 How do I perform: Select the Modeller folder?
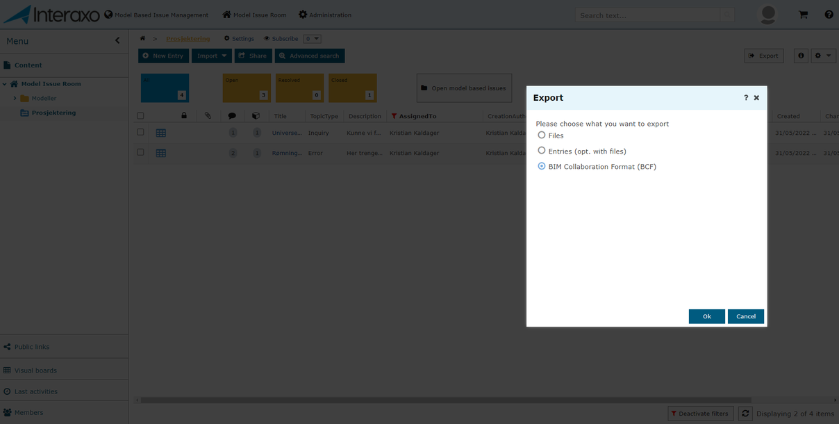click(x=38, y=99)
